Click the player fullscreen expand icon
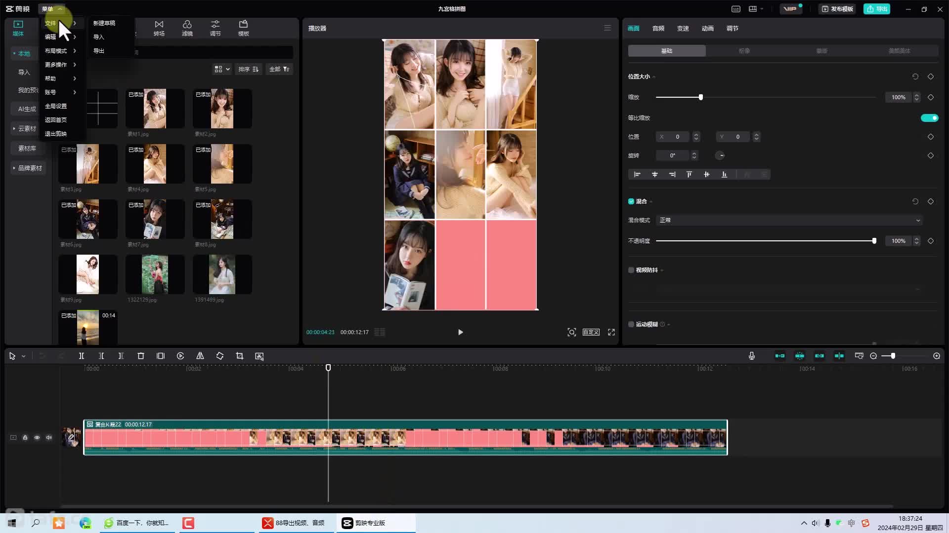The width and height of the screenshot is (949, 533). coord(611,332)
